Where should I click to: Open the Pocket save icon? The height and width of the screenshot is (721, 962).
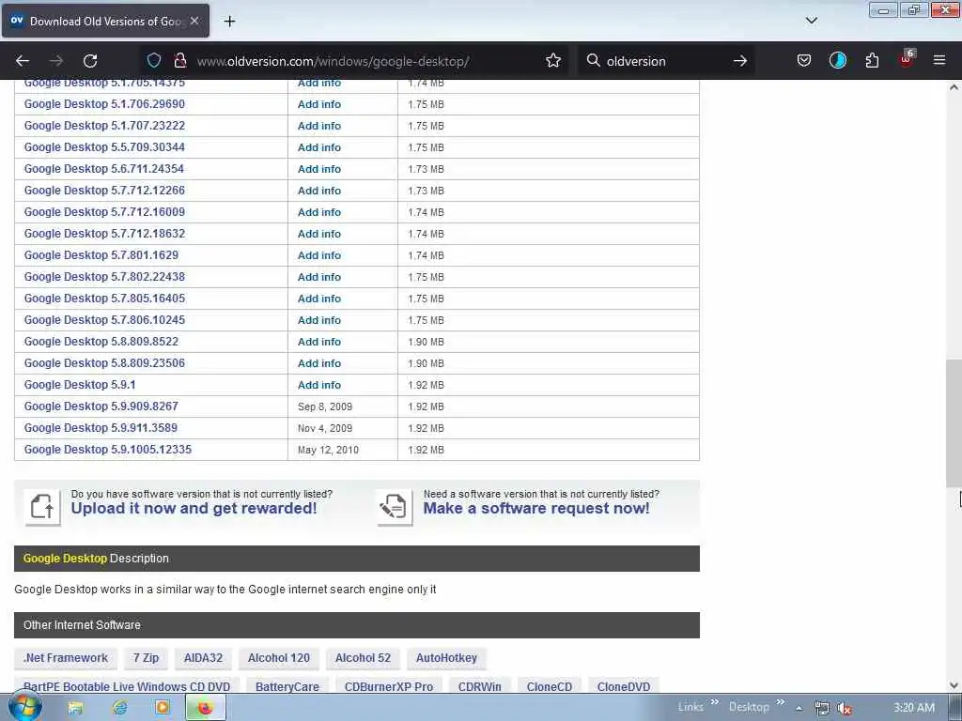pos(804,60)
